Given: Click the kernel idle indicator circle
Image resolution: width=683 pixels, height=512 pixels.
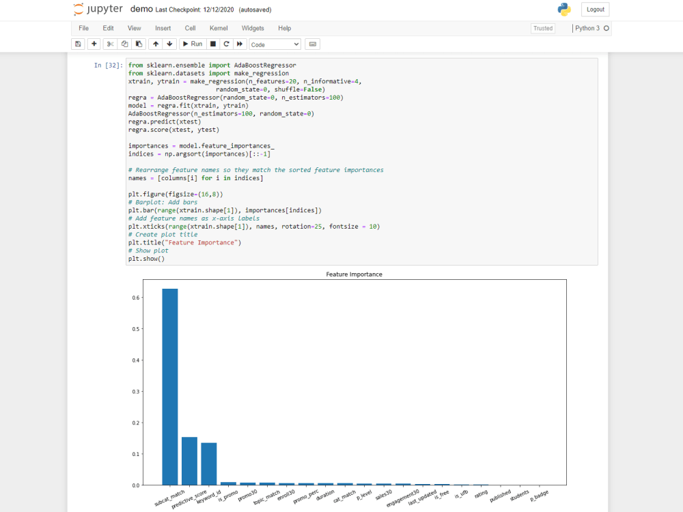Looking at the screenshot, I should [607, 28].
